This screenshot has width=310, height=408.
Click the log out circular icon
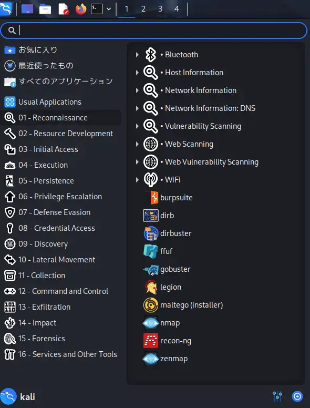pyautogui.click(x=297, y=396)
